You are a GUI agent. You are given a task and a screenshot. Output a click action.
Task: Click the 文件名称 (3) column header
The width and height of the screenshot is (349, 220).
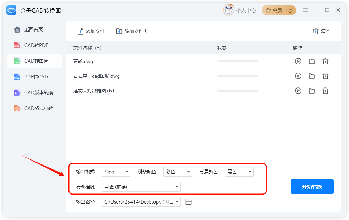pyautogui.click(x=87, y=48)
